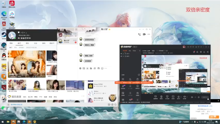
Task: Open the Windows Start menu
Action: point(2,122)
